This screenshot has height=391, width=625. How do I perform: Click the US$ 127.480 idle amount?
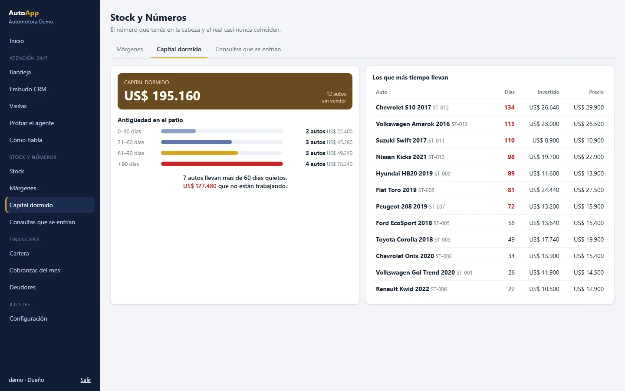[x=200, y=186]
